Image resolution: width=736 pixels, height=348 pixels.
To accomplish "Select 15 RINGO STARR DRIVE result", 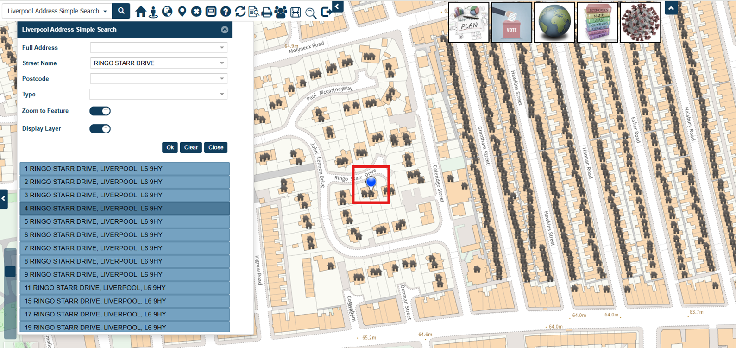I will click(125, 301).
